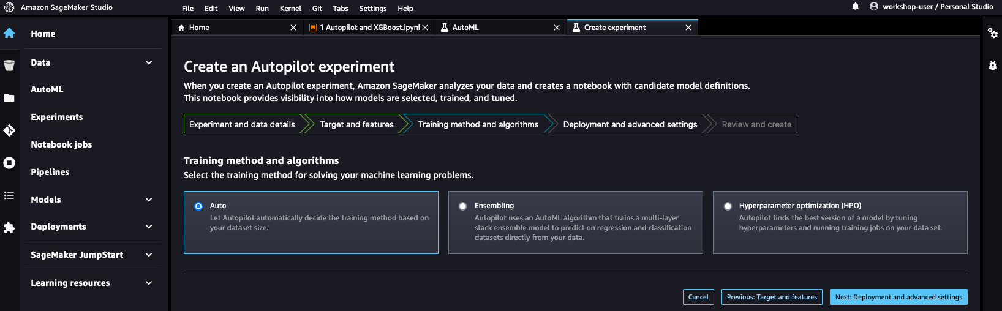Open the Run menu
This screenshot has width=1002, height=311.
tap(262, 9)
